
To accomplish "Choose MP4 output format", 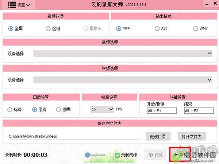I will coord(123,28).
